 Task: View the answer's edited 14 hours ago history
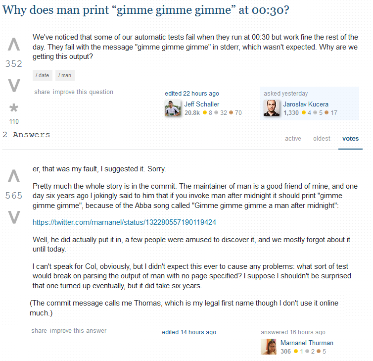click(189, 332)
